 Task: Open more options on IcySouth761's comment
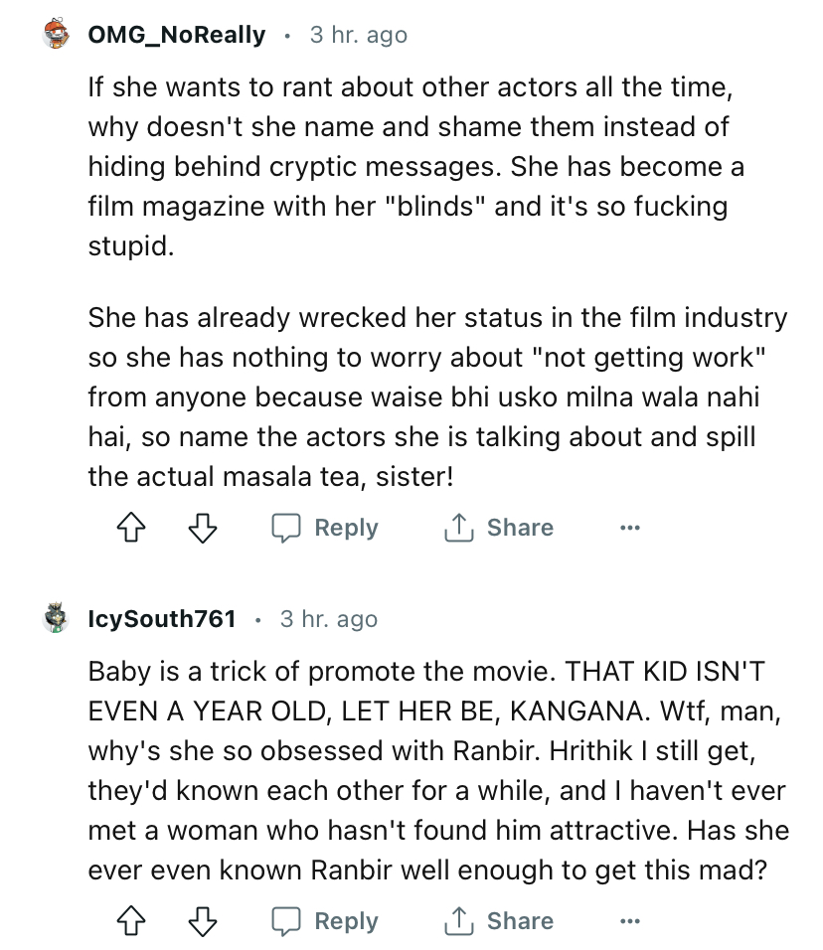(x=628, y=921)
